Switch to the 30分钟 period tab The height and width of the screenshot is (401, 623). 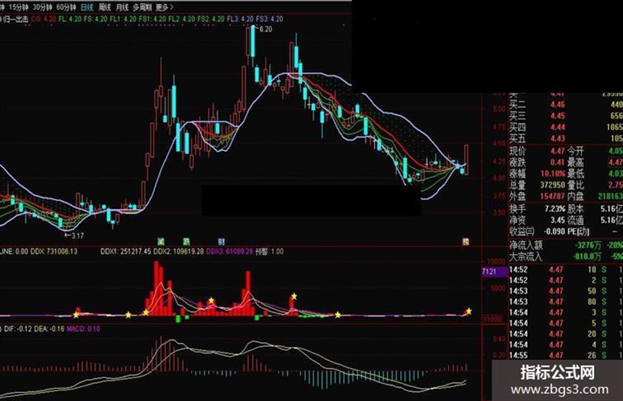tap(42, 7)
